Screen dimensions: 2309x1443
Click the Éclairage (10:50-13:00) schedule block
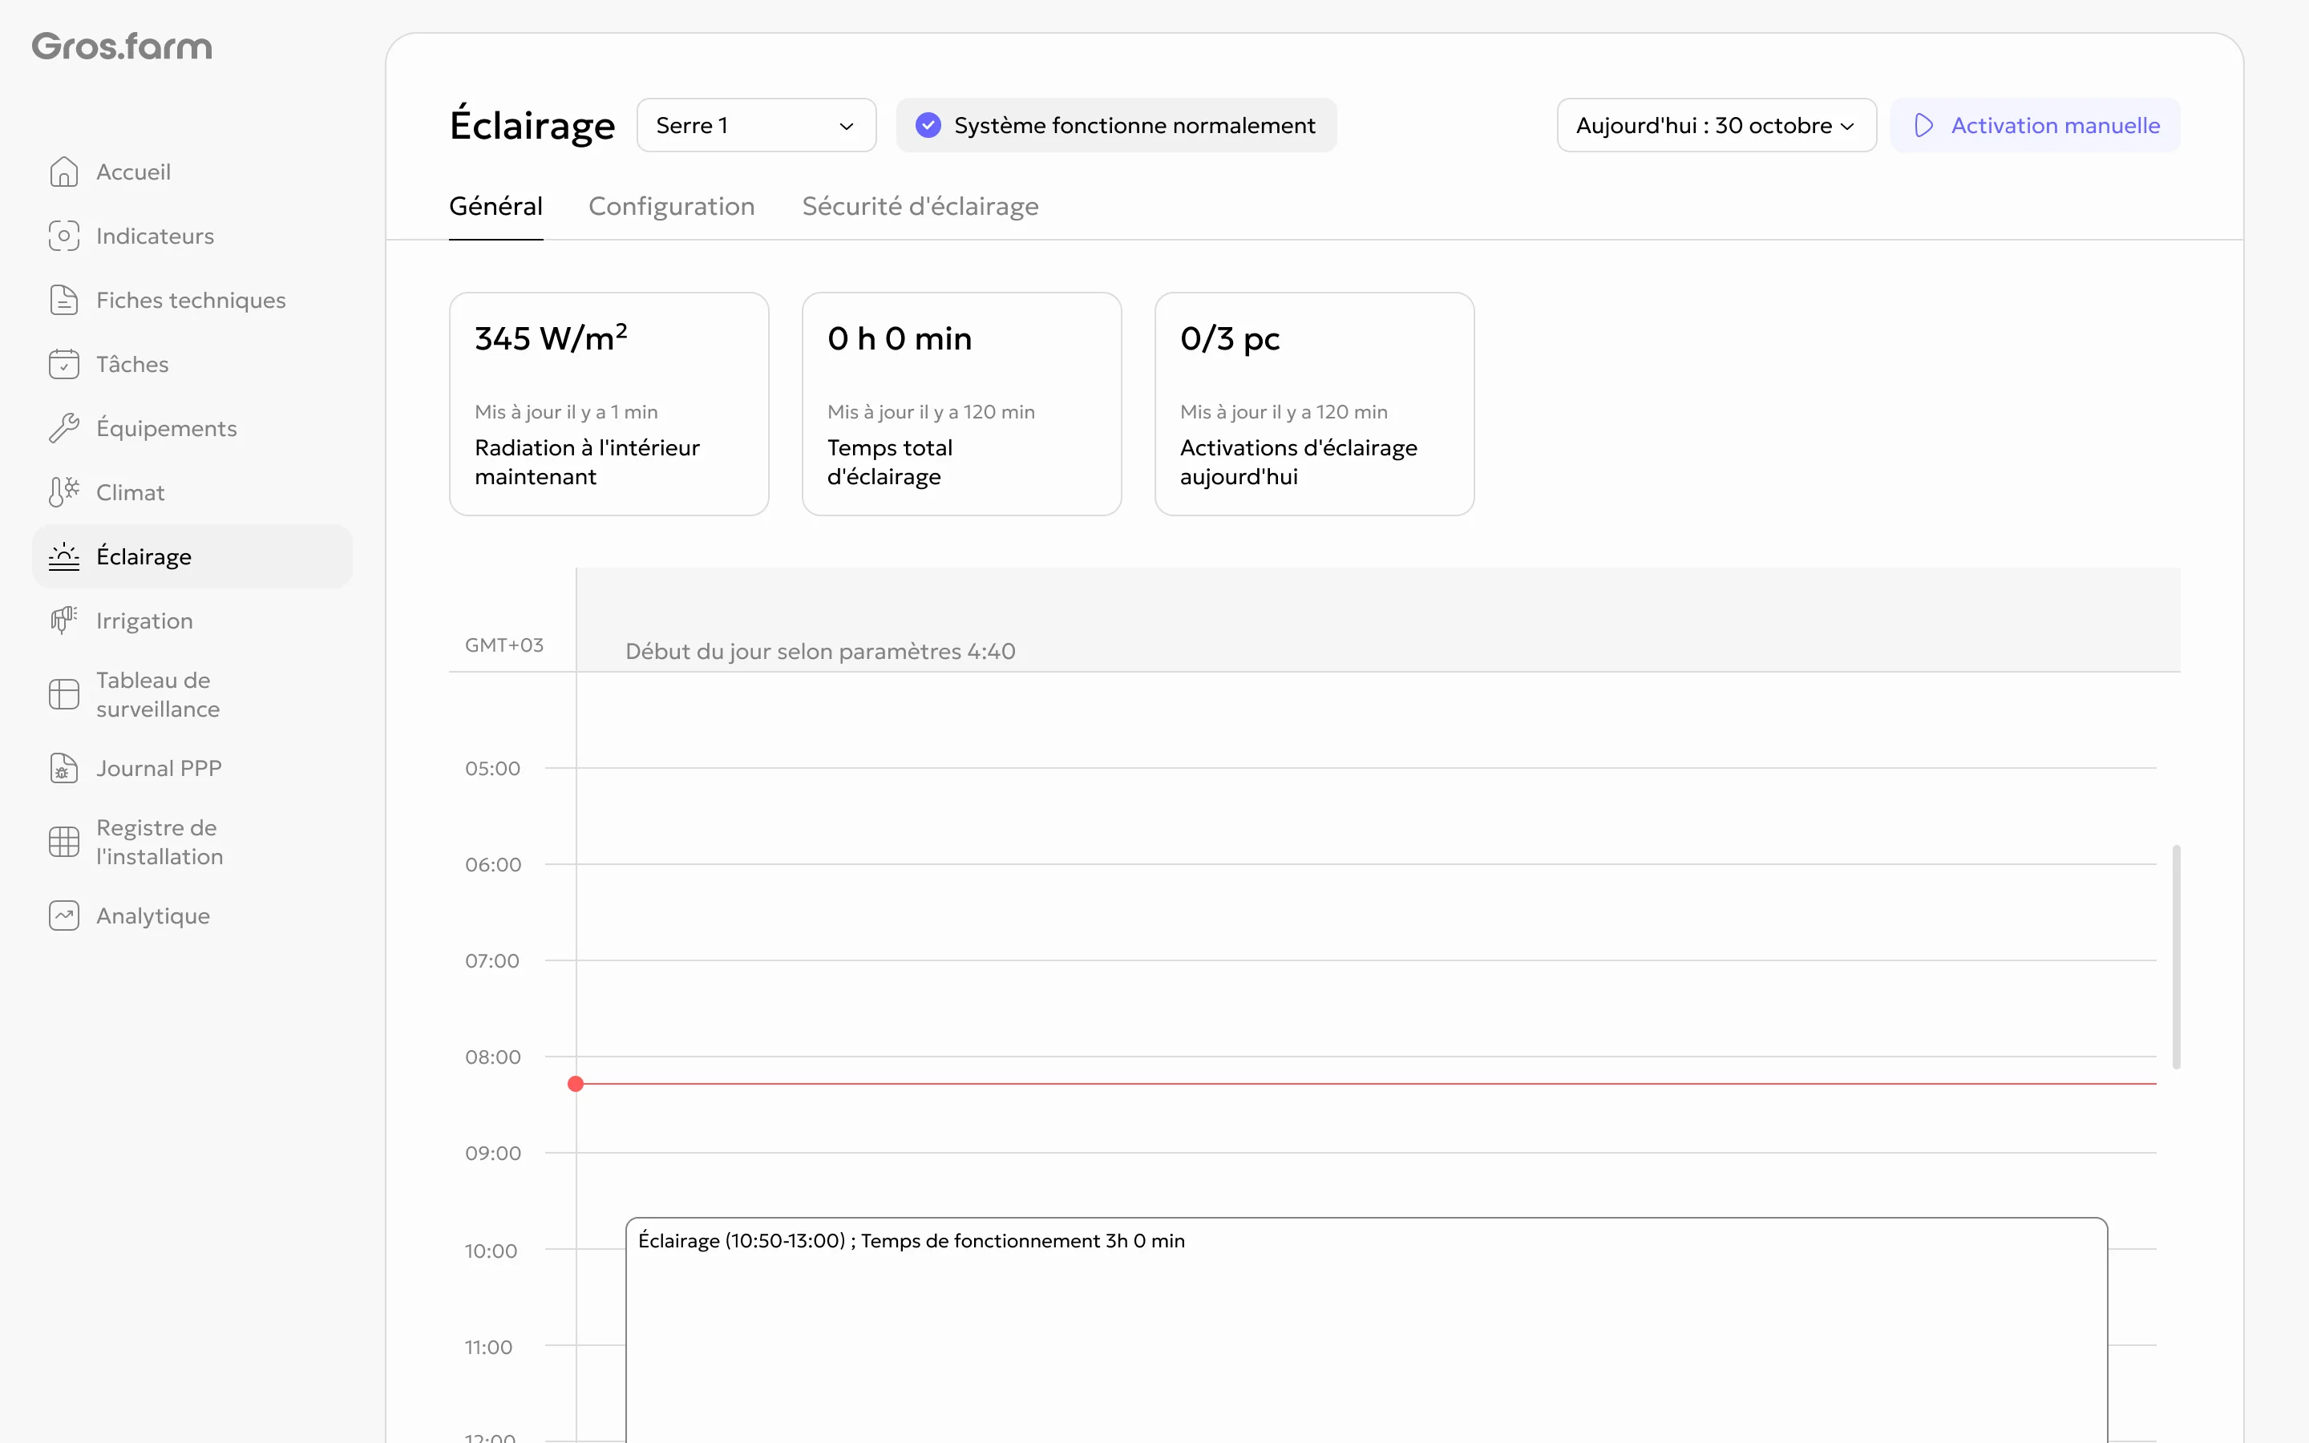click(x=1366, y=1329)
